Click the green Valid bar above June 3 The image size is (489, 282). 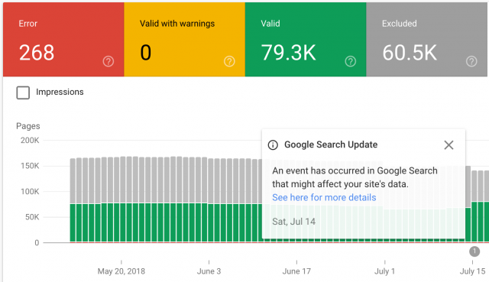211,222
